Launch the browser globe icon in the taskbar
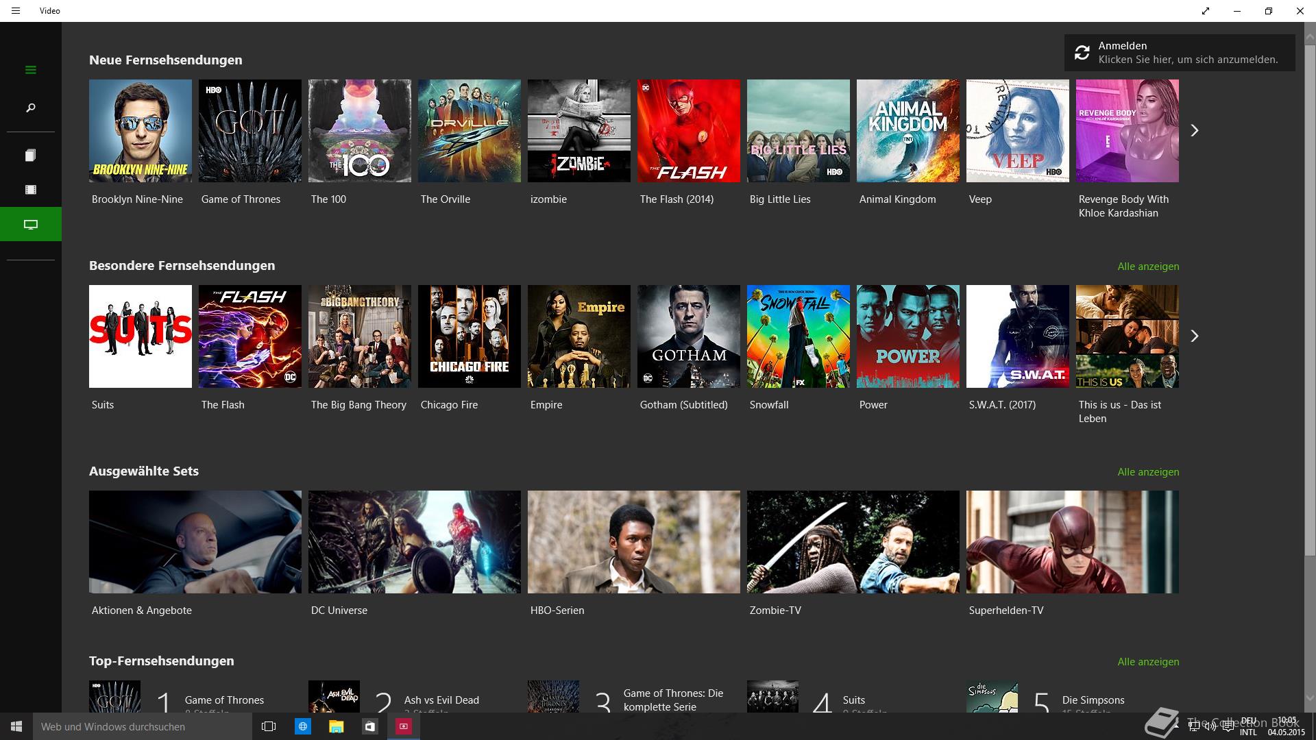The image size is (1316, 740). pos(302,726)
